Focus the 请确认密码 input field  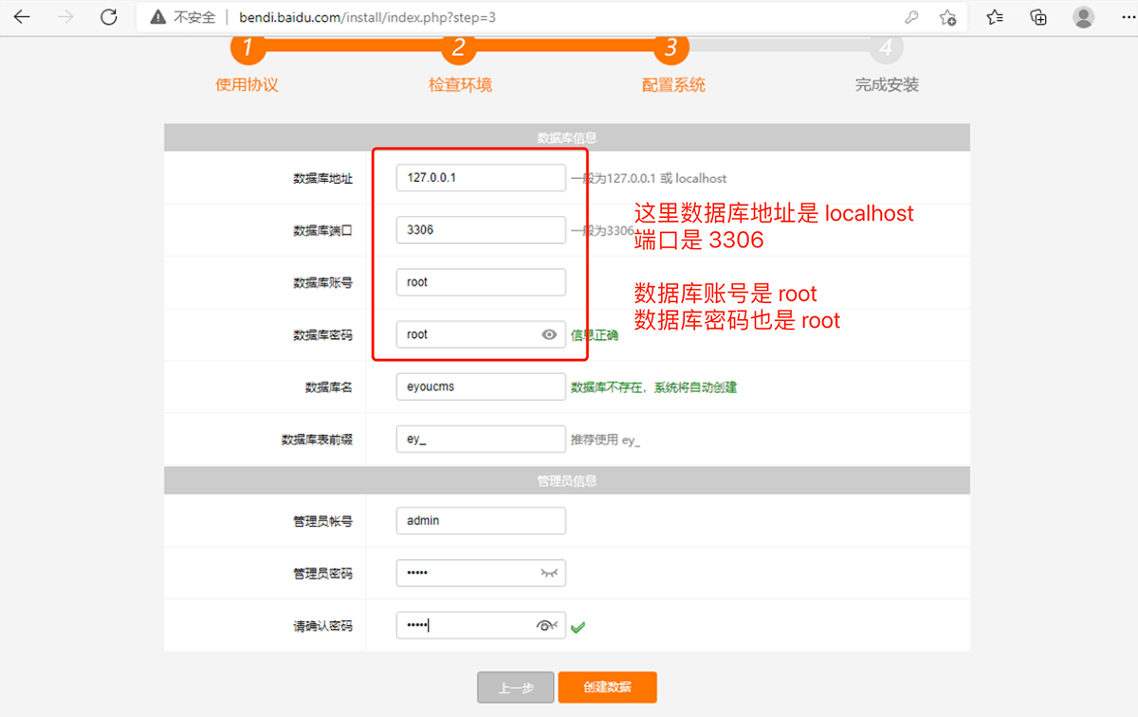point(481,625)
